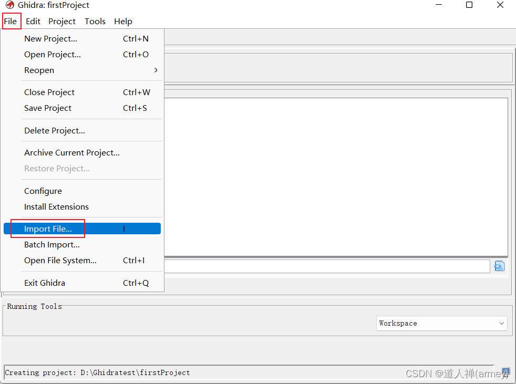516x384 pixels.
Task: Open the Project menu
Action: pyautogui.click(x=62, y=22)
